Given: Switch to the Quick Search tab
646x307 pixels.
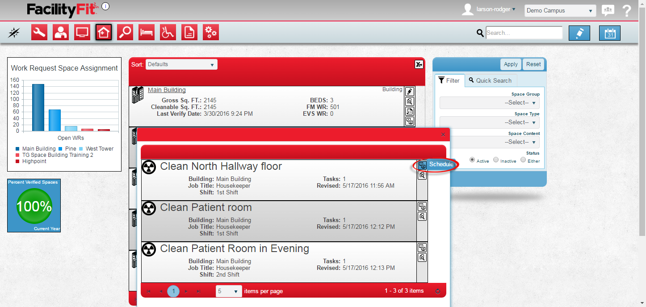Looking at the screenshot, I should click(x=490, y=80).
